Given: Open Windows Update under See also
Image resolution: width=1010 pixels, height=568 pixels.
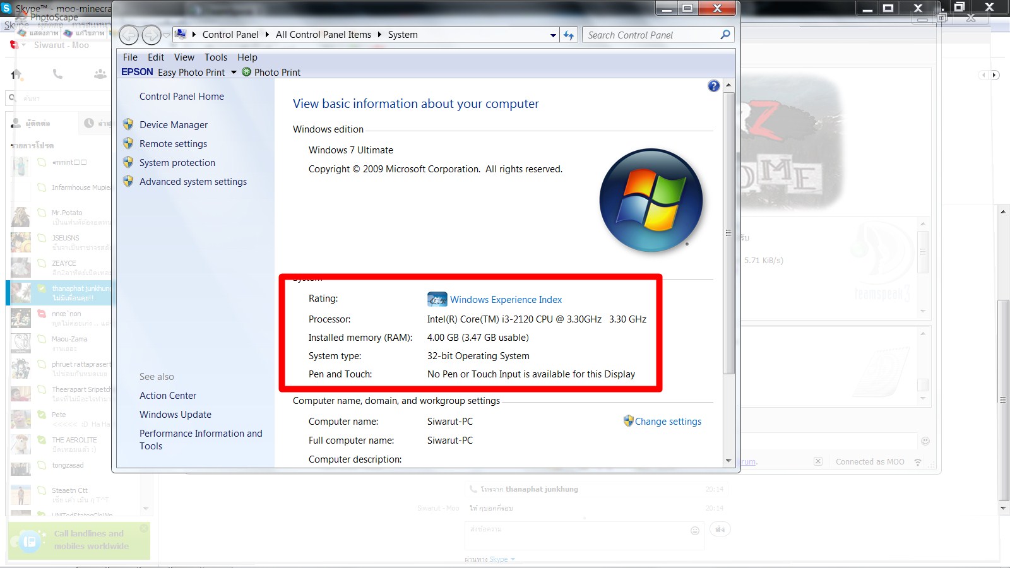Looking at the screenshot, I should [175, 415].
